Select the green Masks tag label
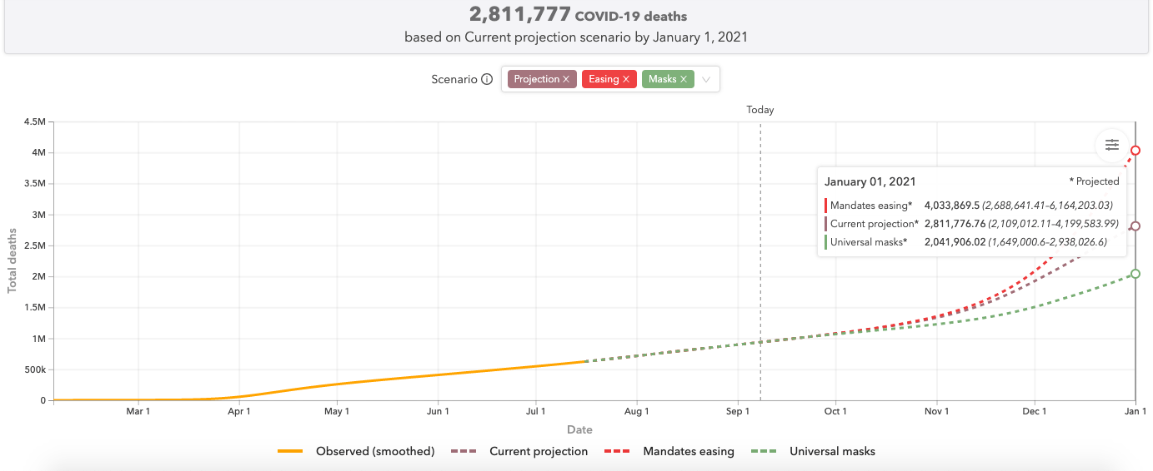The width and height of the screenshot is (1153, 471). tap(662, 79)
